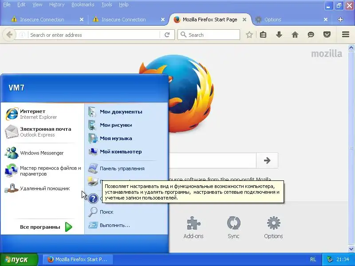Click the reload page icon
The height and width of the screenshot is (266, 355).
(167, 35)
